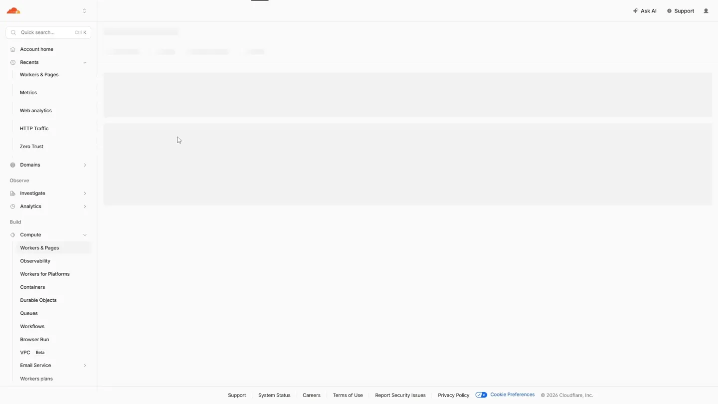Collapse the Compute section chevron
This screenshot has width=718, height=404.
[x=85, y=235]
